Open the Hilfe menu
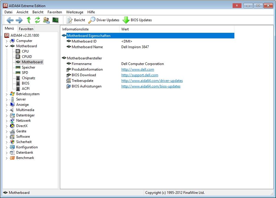Image resolution: width=276 pixels, height=198 pixels. [x=91, y=12]
